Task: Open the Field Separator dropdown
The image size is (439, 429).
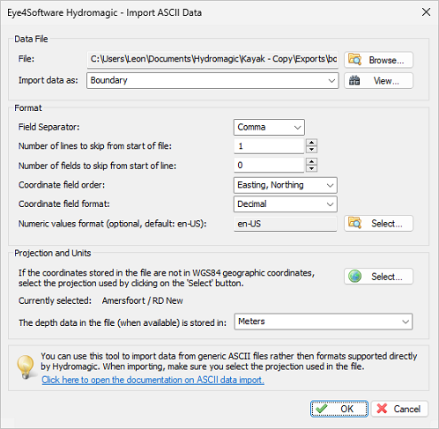Action: (269, 127)
